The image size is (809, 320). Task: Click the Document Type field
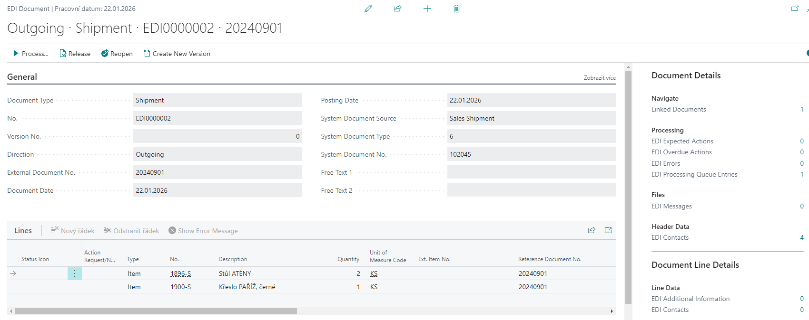[217, 100]
